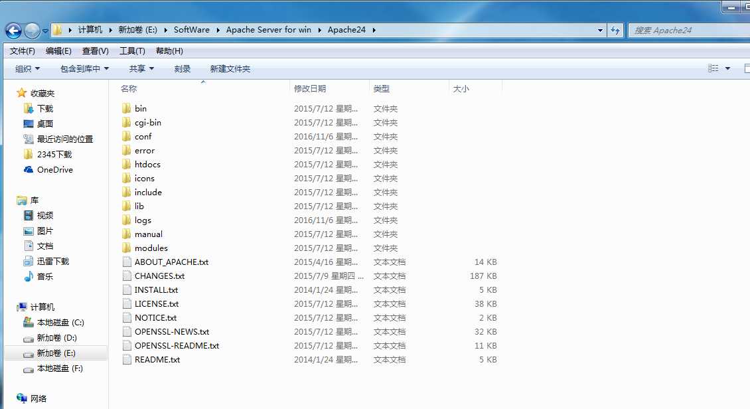Select the icons folder icon
This screenshot has height=409, width=750.
coord(126,178)
